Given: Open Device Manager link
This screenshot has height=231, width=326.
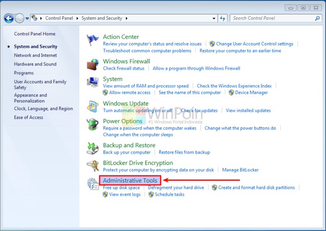Looking at the screenshot, I should click(251, 93).
